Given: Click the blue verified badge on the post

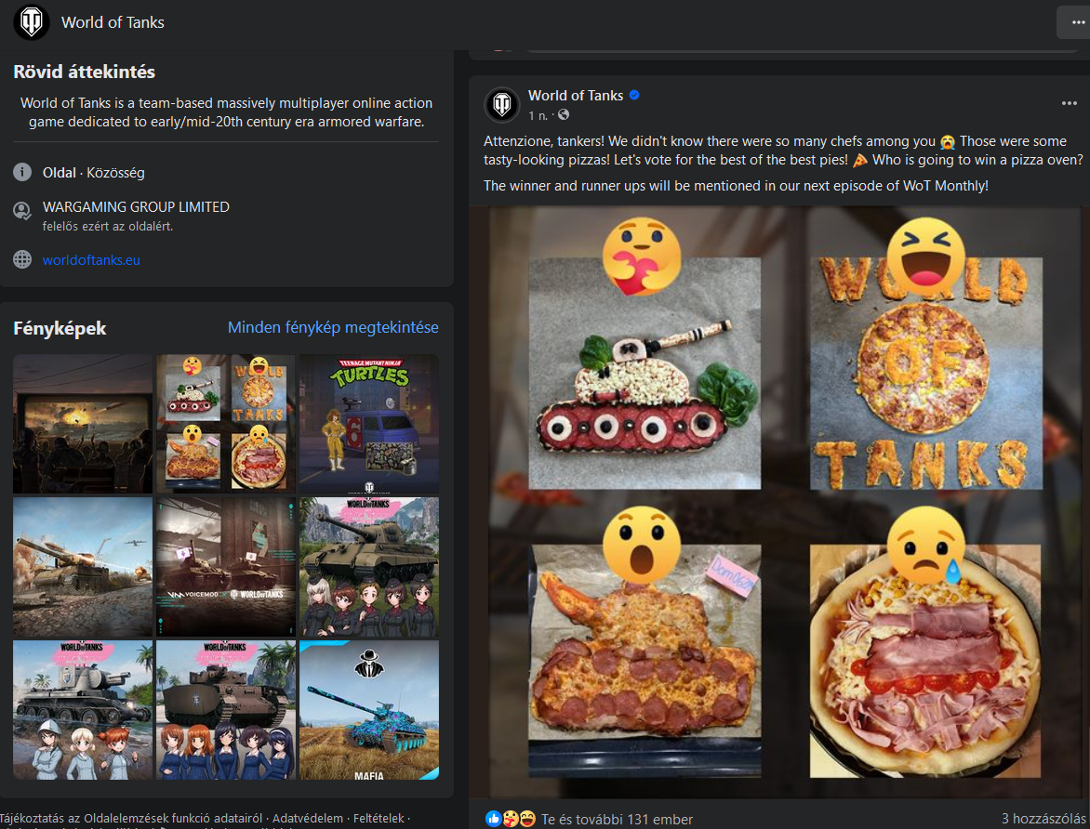Looking at the screenshot, I should (634, 95).
